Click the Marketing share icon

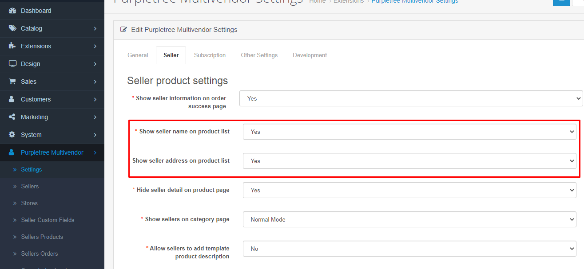pos(12,117)
